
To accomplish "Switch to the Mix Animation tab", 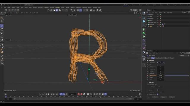I will [x=159, y=58].
